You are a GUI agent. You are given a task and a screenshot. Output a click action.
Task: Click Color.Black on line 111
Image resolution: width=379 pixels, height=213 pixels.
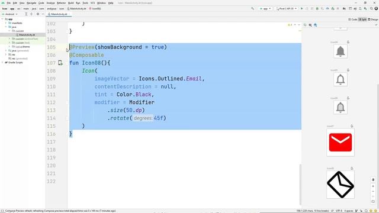[x=134, y=95]
